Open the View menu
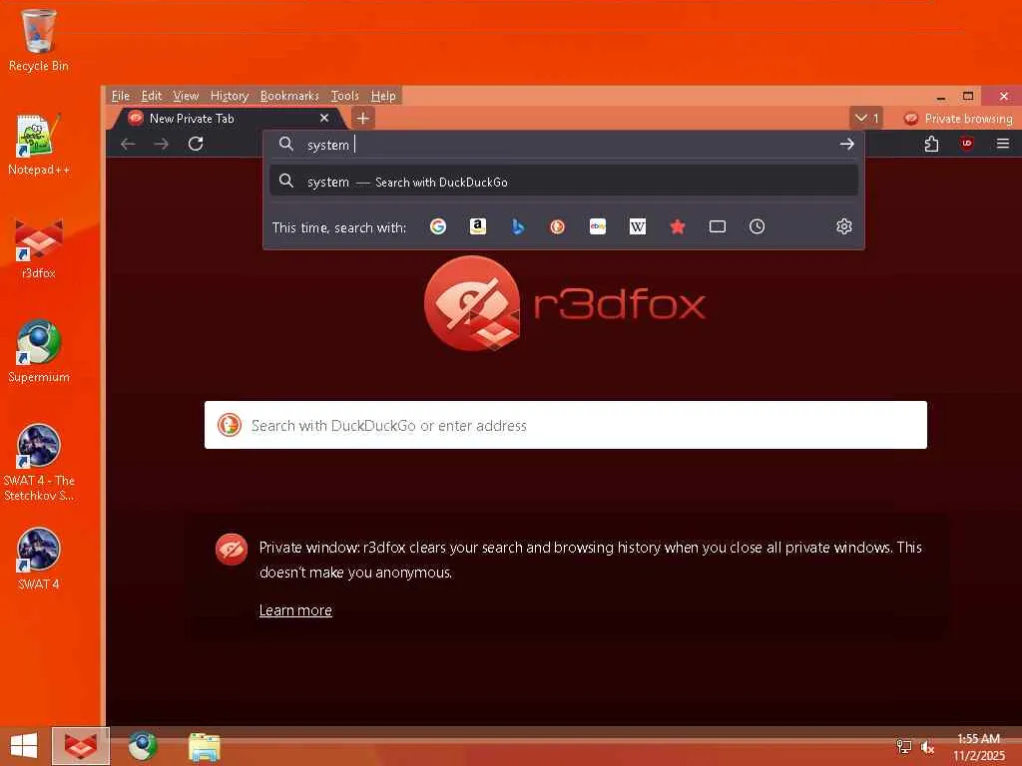 [186, 96]
